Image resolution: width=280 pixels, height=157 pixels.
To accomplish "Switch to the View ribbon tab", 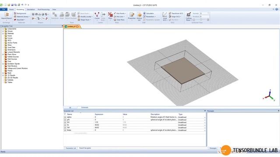I will pyautogui.click(x=54, y=10).
